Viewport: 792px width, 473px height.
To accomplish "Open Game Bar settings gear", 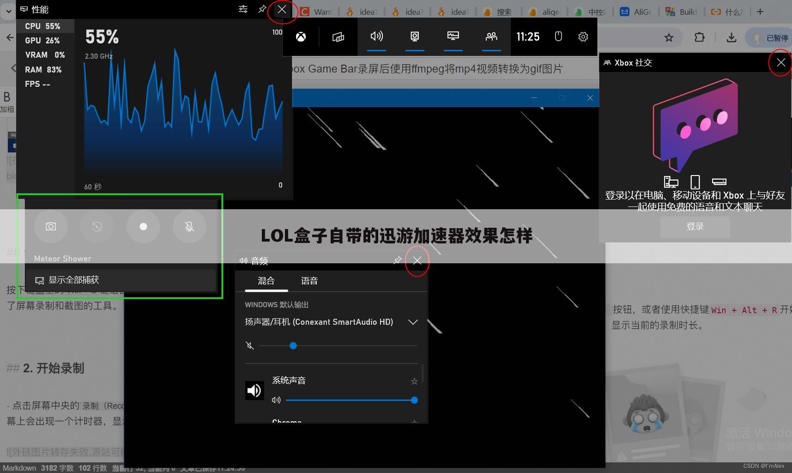I will pyautogui.click(x=583, y=36).
